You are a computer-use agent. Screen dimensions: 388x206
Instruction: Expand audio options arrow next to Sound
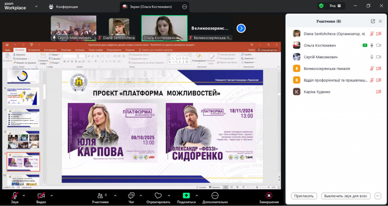click(x=24, y=195)
